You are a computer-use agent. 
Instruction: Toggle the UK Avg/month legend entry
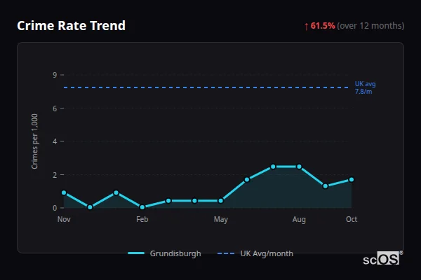pos(255,253)
